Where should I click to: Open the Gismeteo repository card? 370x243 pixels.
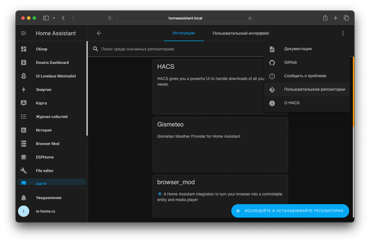220,144
